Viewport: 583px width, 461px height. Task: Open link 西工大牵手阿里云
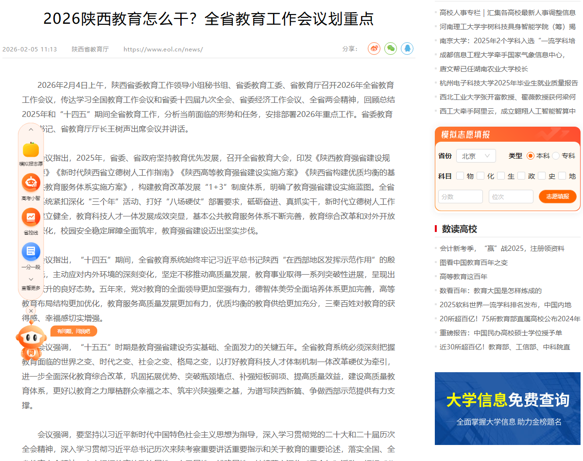tap(508, 111)
